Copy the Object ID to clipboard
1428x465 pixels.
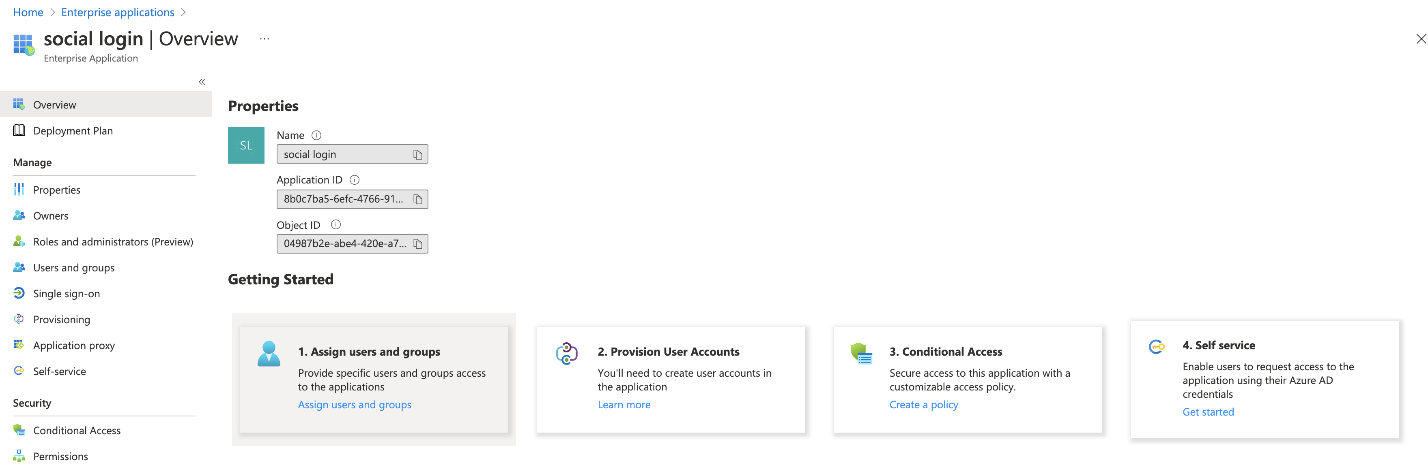point(417,243)
